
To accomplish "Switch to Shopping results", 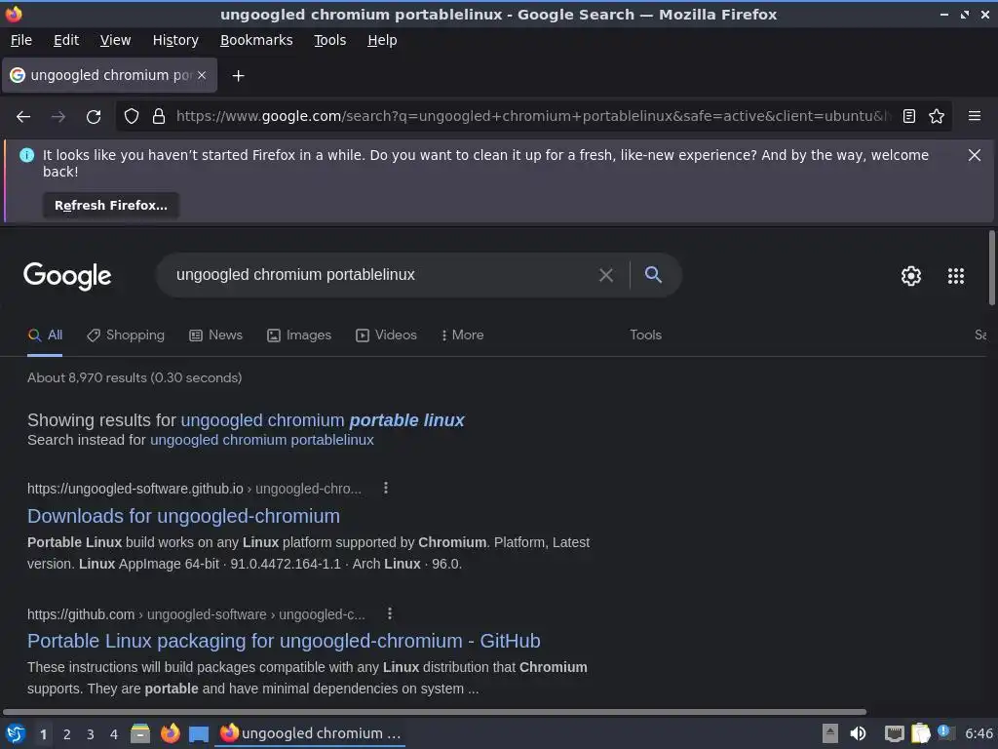I will click(x=126, y=335).
